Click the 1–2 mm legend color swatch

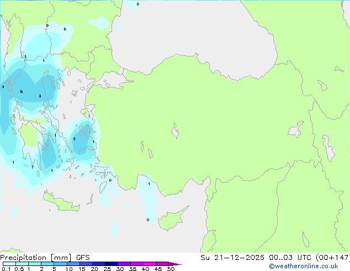tap(35, 264)
